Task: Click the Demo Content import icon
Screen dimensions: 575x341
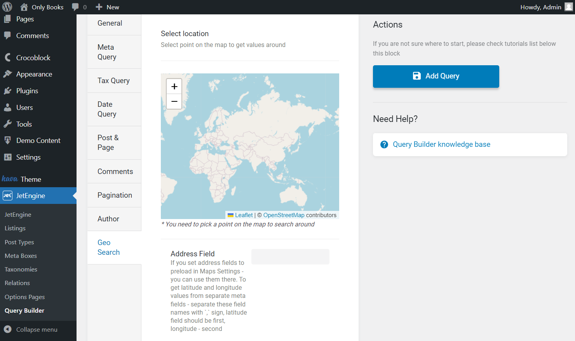Action: 7,141
